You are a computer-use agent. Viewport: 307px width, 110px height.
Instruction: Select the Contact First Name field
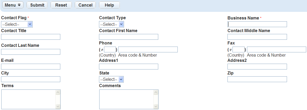(x=129, y=37)
